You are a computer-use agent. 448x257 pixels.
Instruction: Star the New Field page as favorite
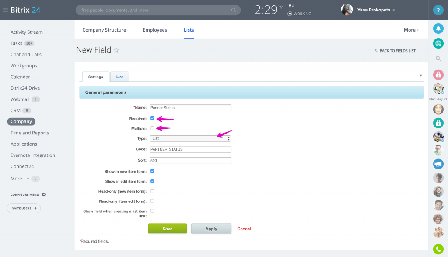(116, 50)
